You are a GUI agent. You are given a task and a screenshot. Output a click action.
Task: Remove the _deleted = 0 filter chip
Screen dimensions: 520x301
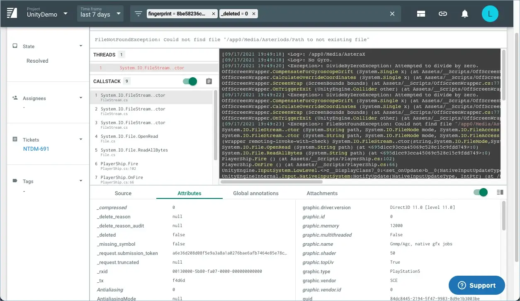253,13
